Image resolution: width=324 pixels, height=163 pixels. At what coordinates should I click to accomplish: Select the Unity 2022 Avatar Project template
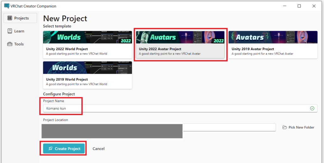180,45
